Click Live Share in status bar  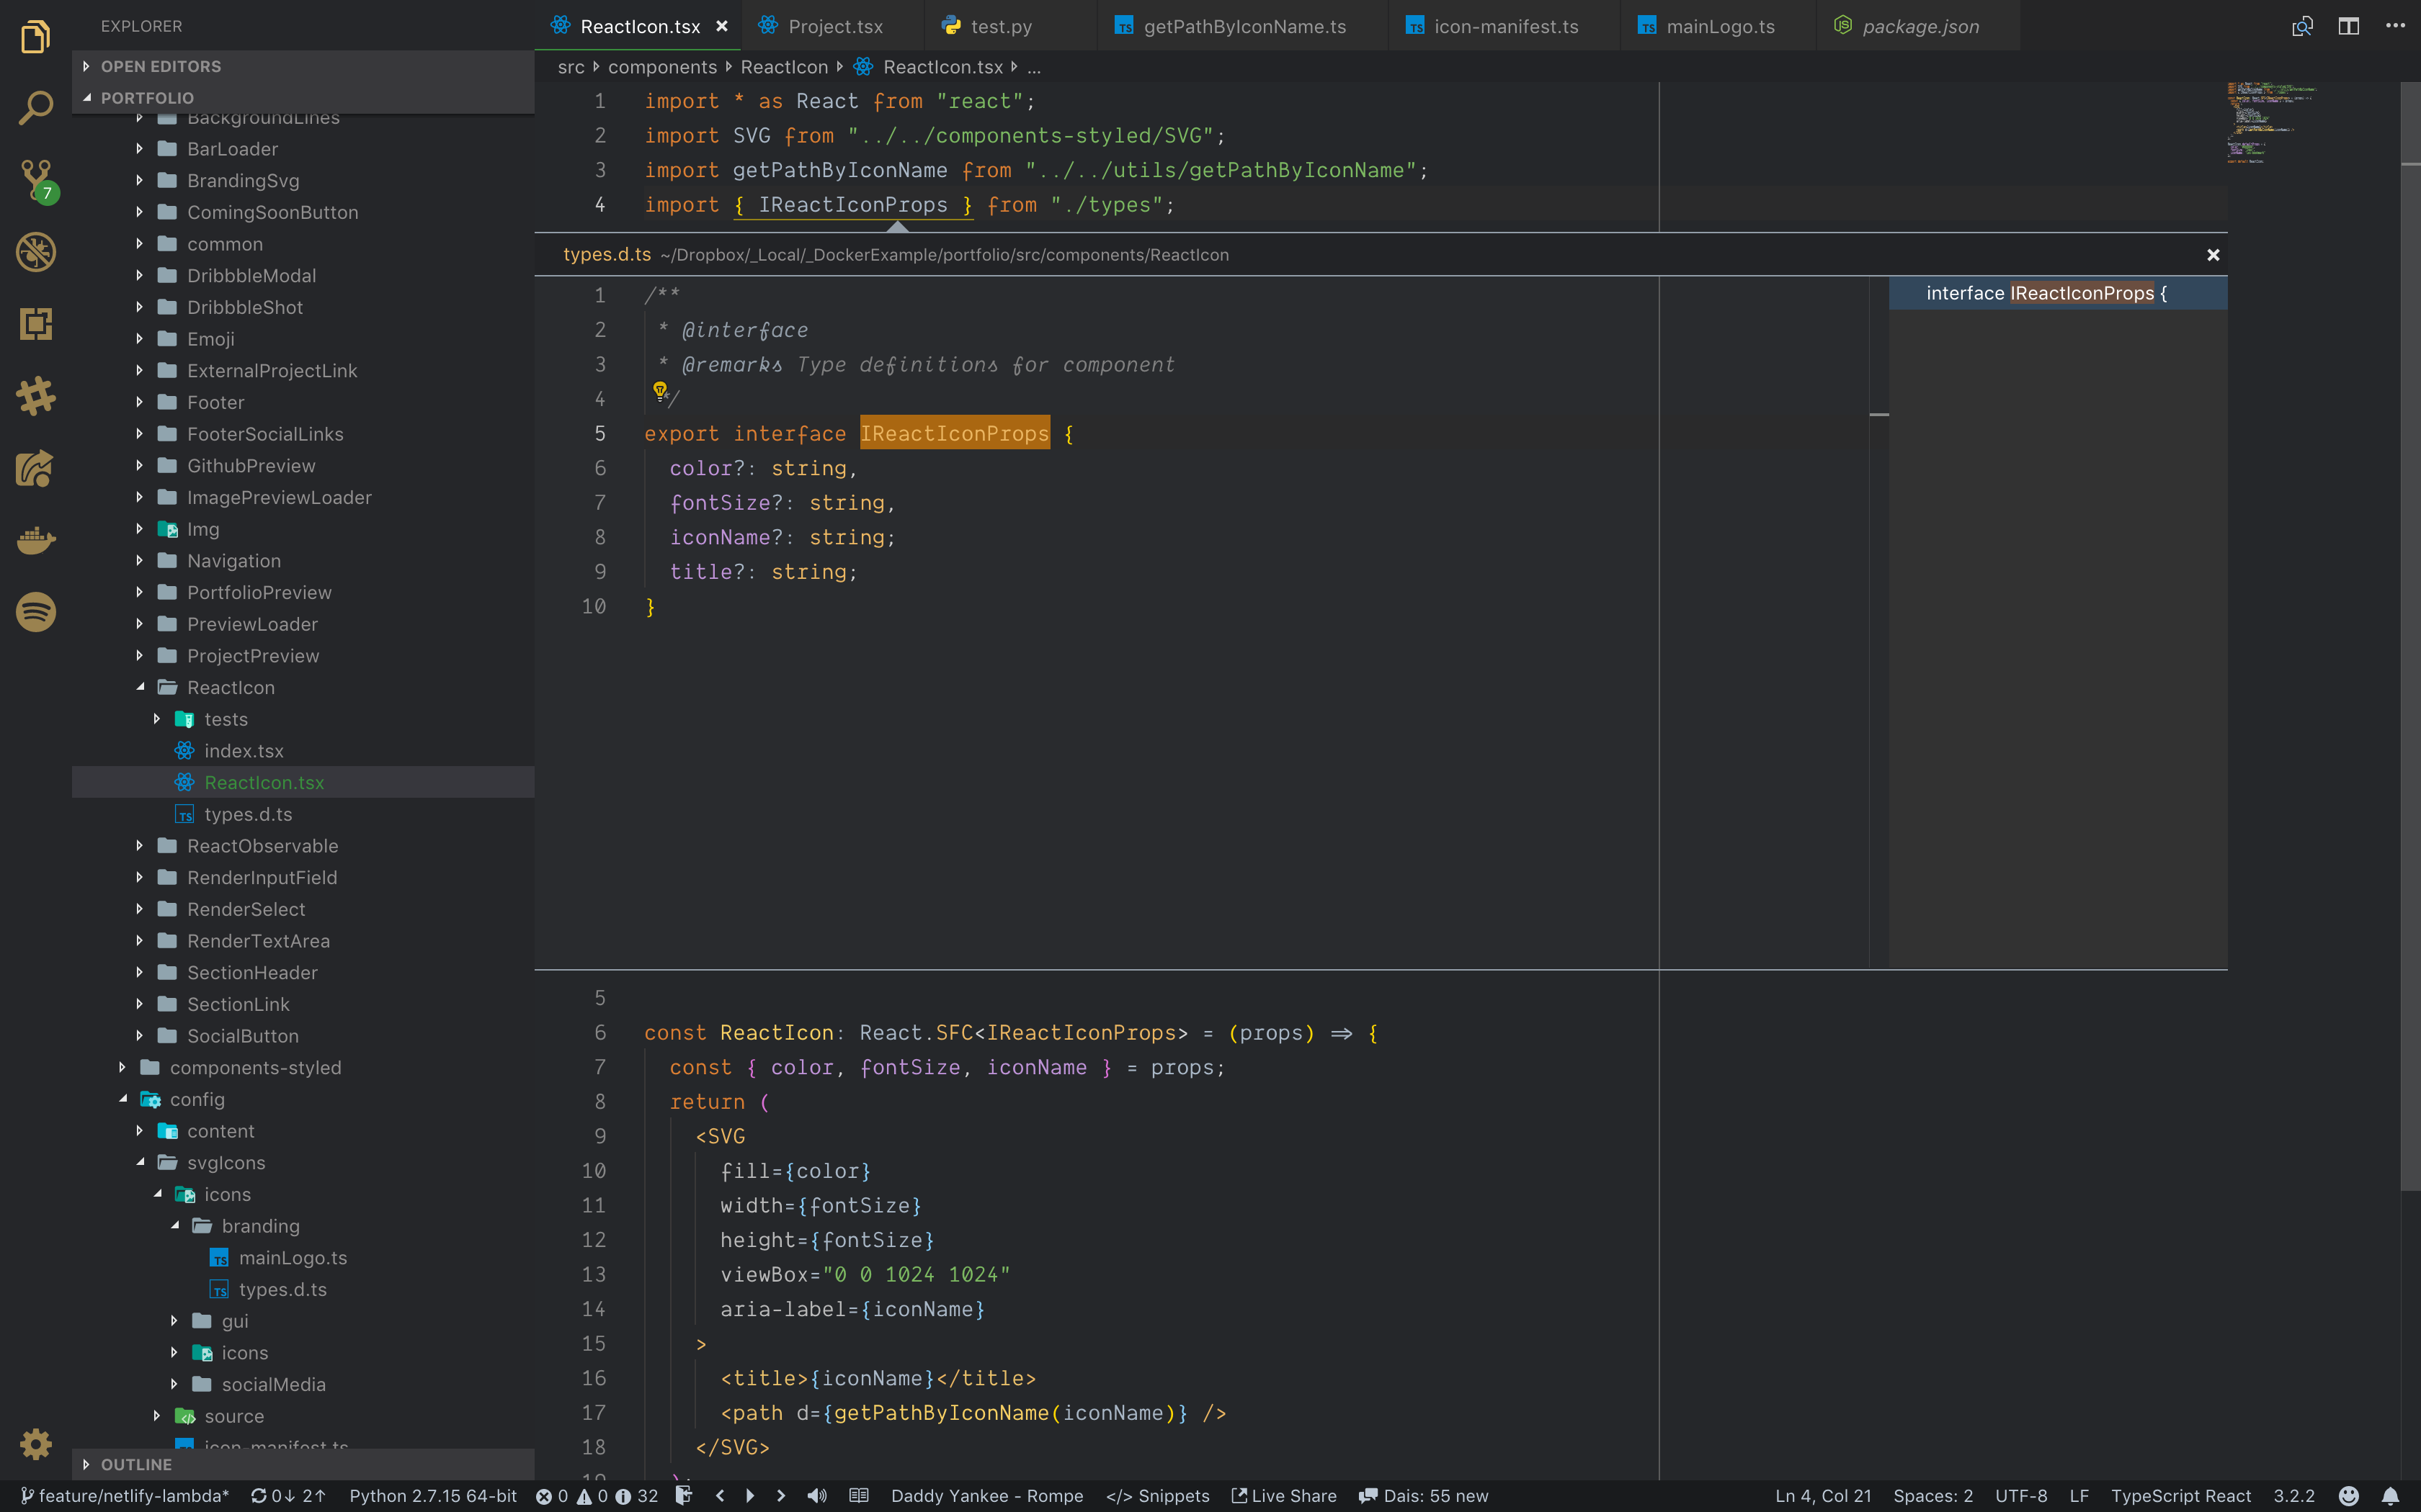[x=1283, y=1496]
